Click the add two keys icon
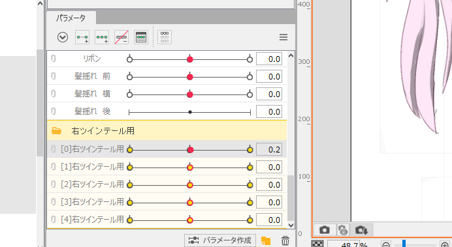Viewport: 452px width, 247px height. click(82, 37)
